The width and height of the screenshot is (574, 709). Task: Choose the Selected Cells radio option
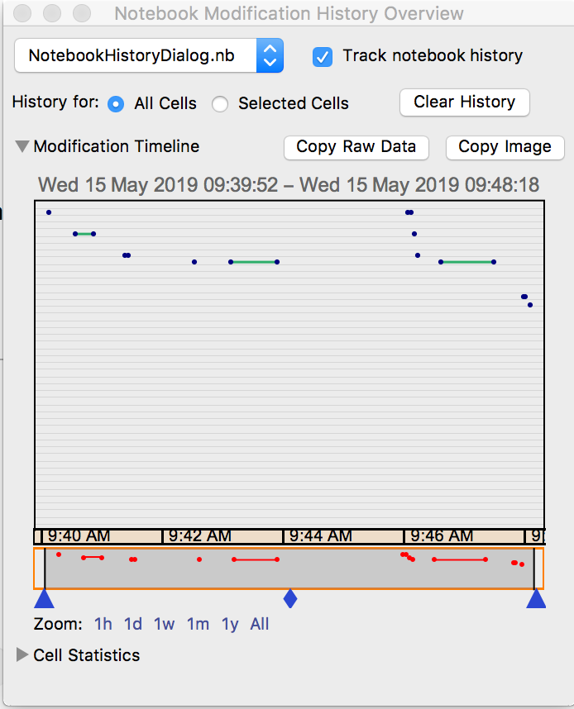pyautogui.click(x=220, y=104)
